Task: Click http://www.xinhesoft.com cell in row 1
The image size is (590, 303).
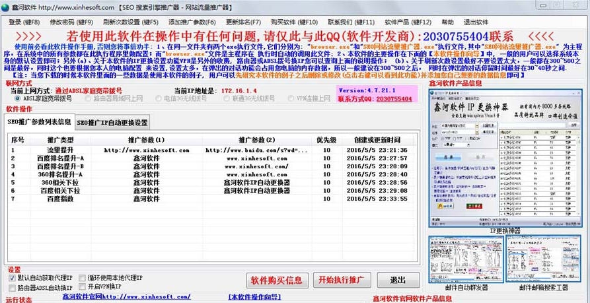Action: (147, 150)
